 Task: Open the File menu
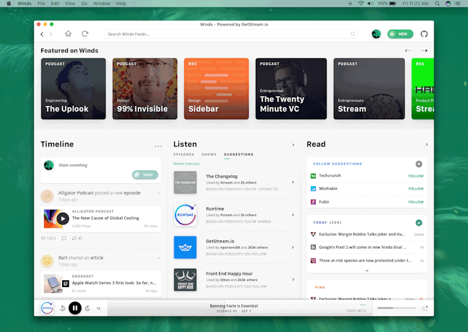(41, 4)
